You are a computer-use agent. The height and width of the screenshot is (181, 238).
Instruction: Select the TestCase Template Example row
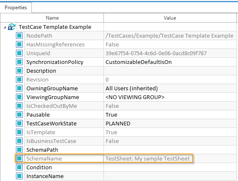(x=55, y=27)
